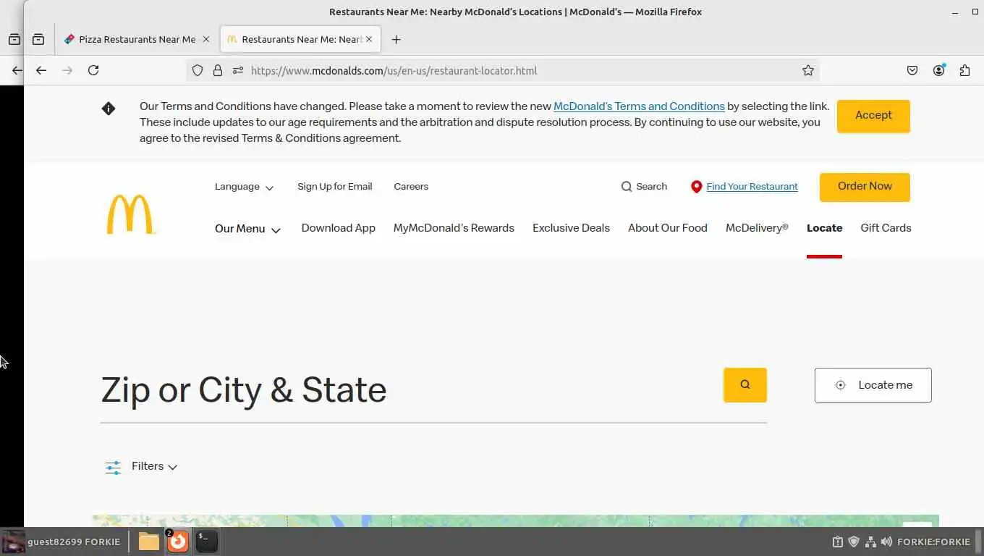The width and height of the screenshot is (984, 556).
Task: Open the network tray icon
Action: click(870, 542)
